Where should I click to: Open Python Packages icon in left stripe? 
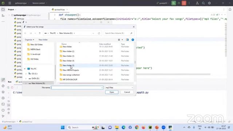tap(3, 92)
